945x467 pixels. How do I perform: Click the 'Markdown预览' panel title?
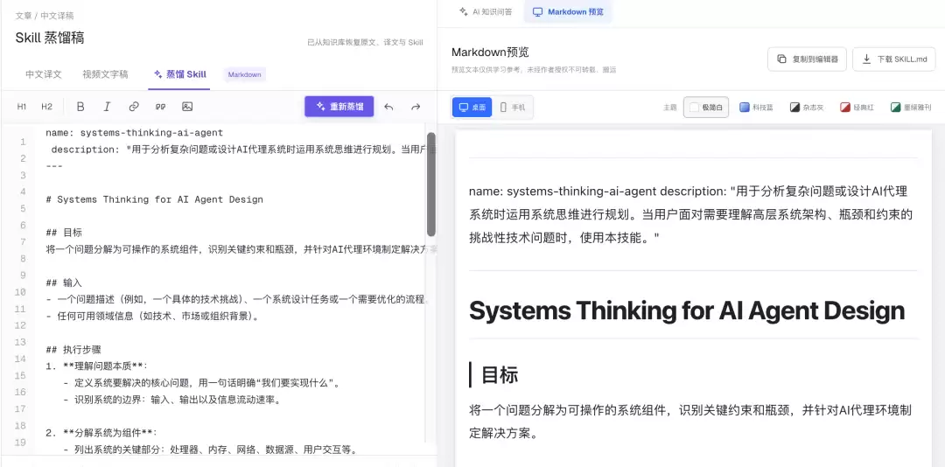490,52
